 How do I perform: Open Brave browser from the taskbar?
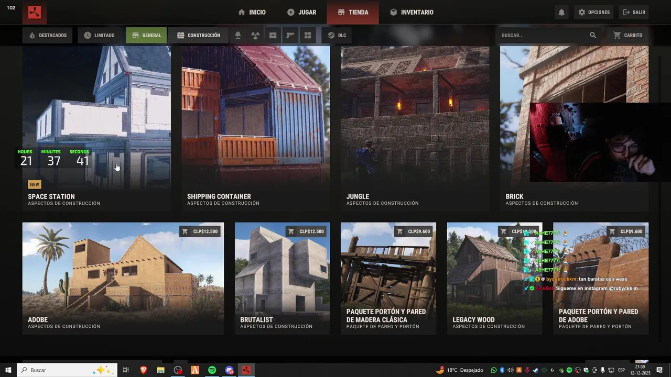tap(144, 370)
